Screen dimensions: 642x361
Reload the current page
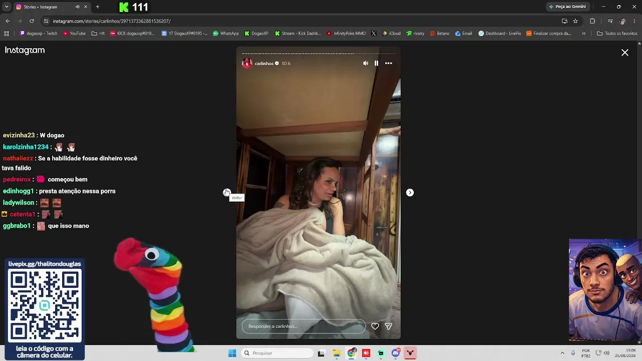pyautogui.click(x=32, y=21)
